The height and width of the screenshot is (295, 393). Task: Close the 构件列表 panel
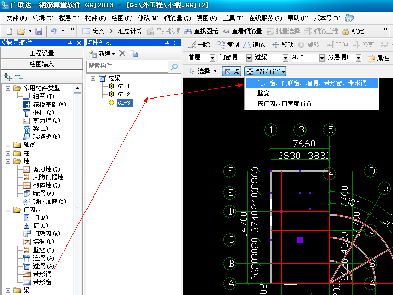(x=176, y=43)
